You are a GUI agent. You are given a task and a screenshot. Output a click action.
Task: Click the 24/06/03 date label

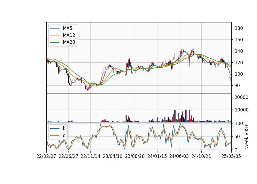point(179,156)
